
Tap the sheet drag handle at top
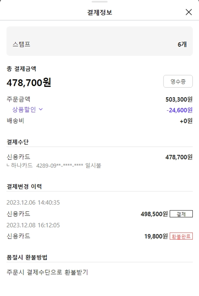(x=99, y=2)
